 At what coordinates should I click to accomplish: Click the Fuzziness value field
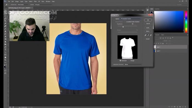[134, 24]
